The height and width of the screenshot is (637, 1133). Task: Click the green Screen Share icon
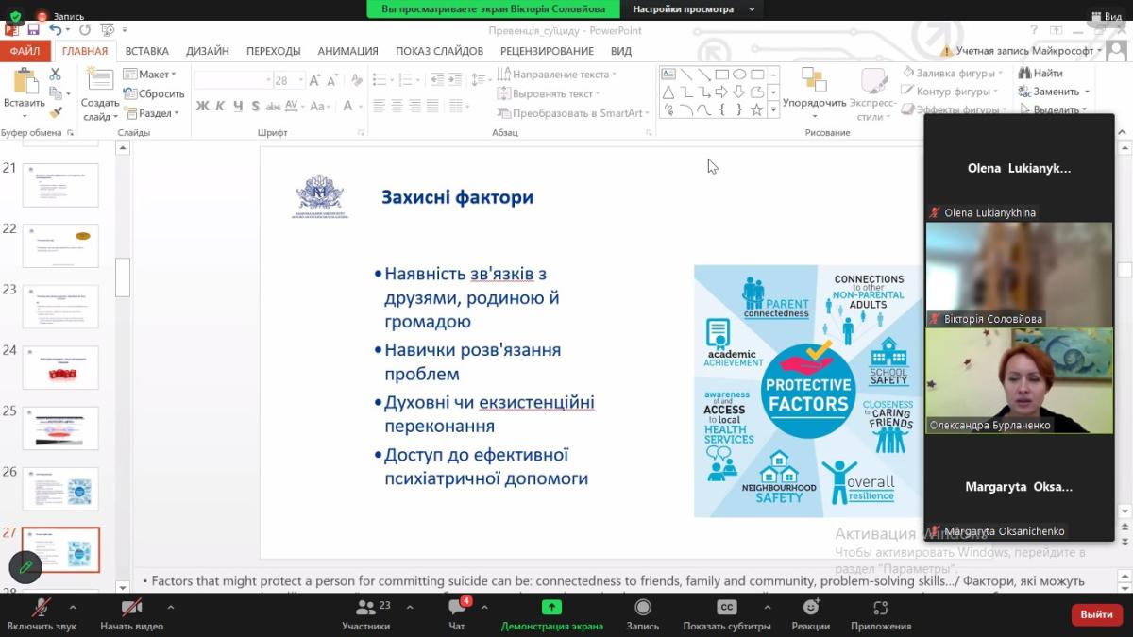pos(551,608)
